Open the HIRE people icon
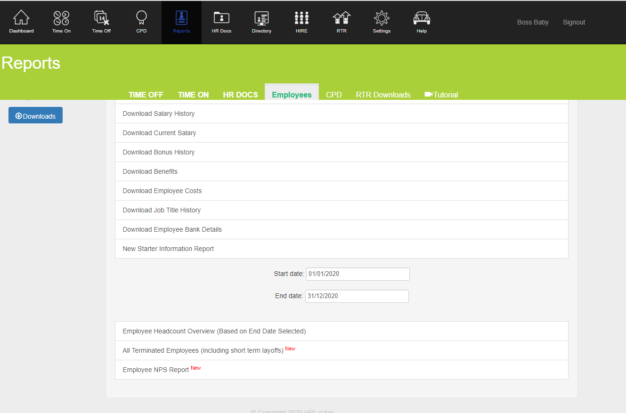626x413 pixels. pos(301,19)
